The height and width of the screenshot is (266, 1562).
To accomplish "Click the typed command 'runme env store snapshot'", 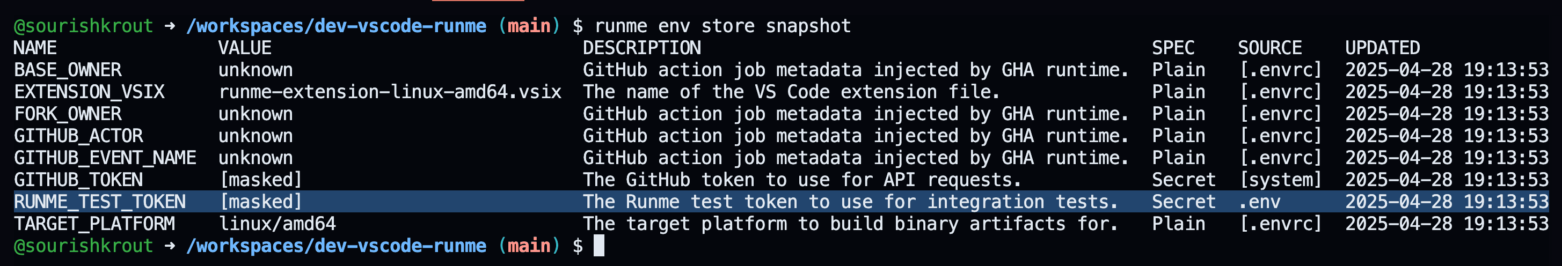I will tap(723, 26).
